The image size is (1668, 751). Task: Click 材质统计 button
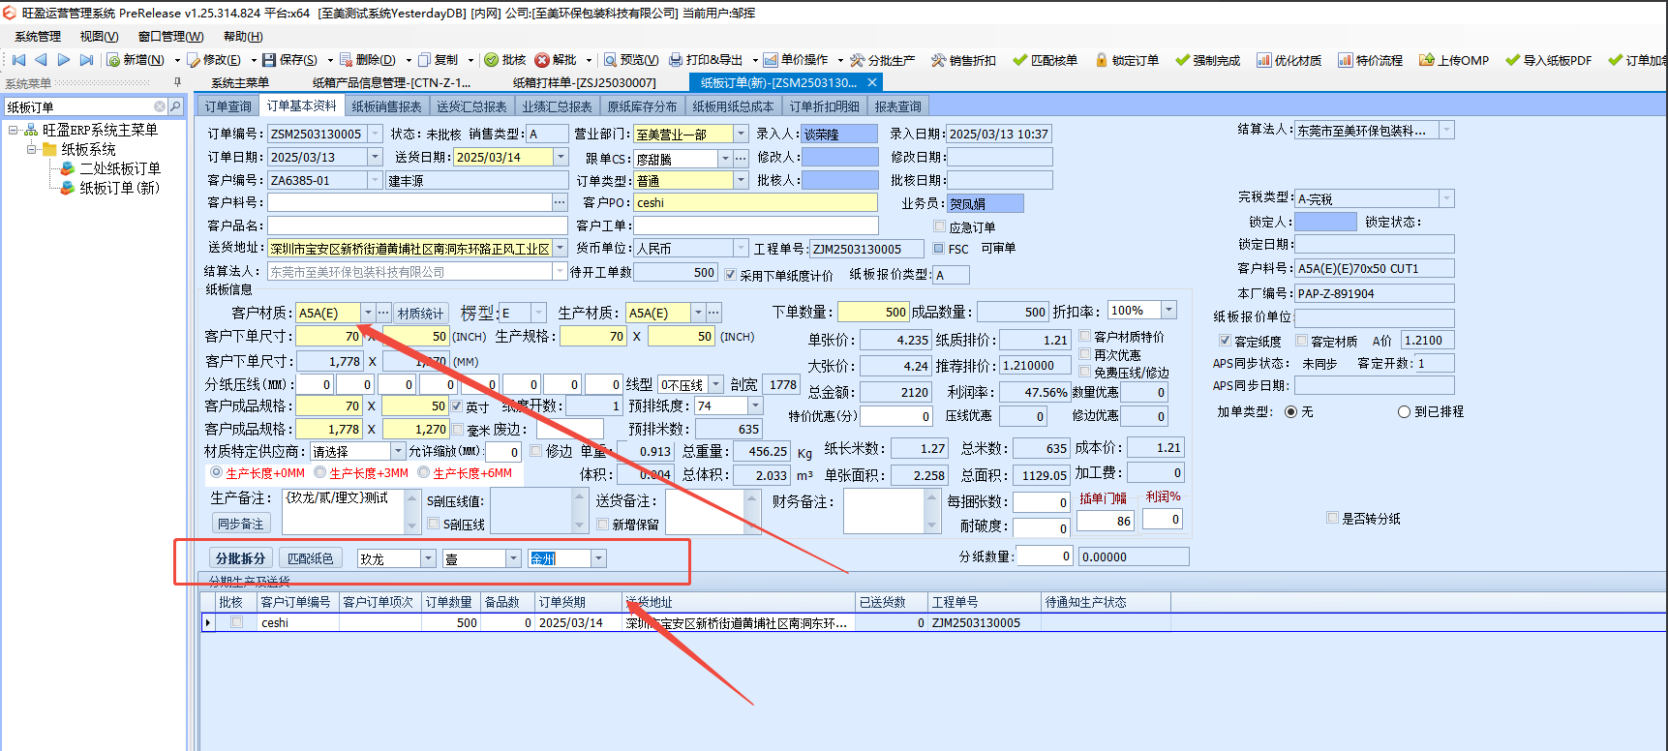pos(420,314)
